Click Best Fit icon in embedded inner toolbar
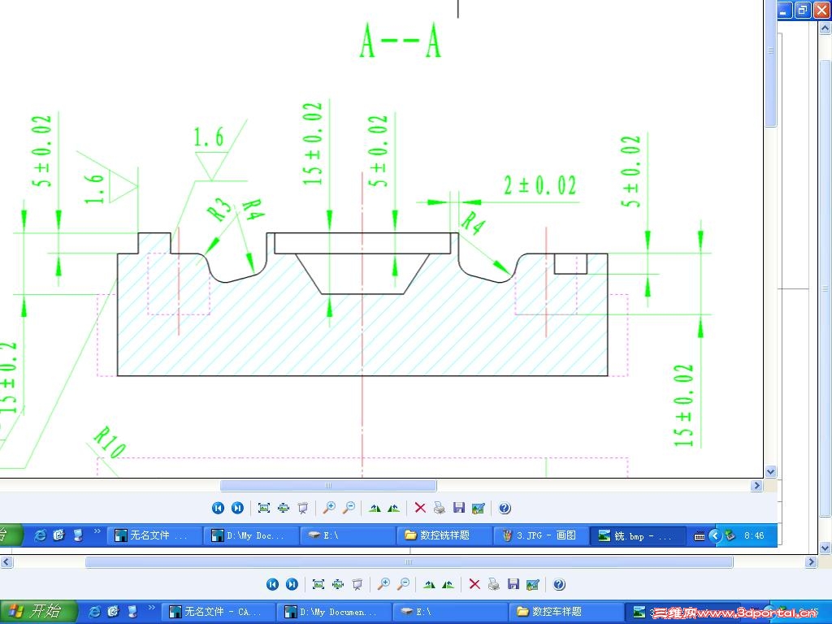 264,508
